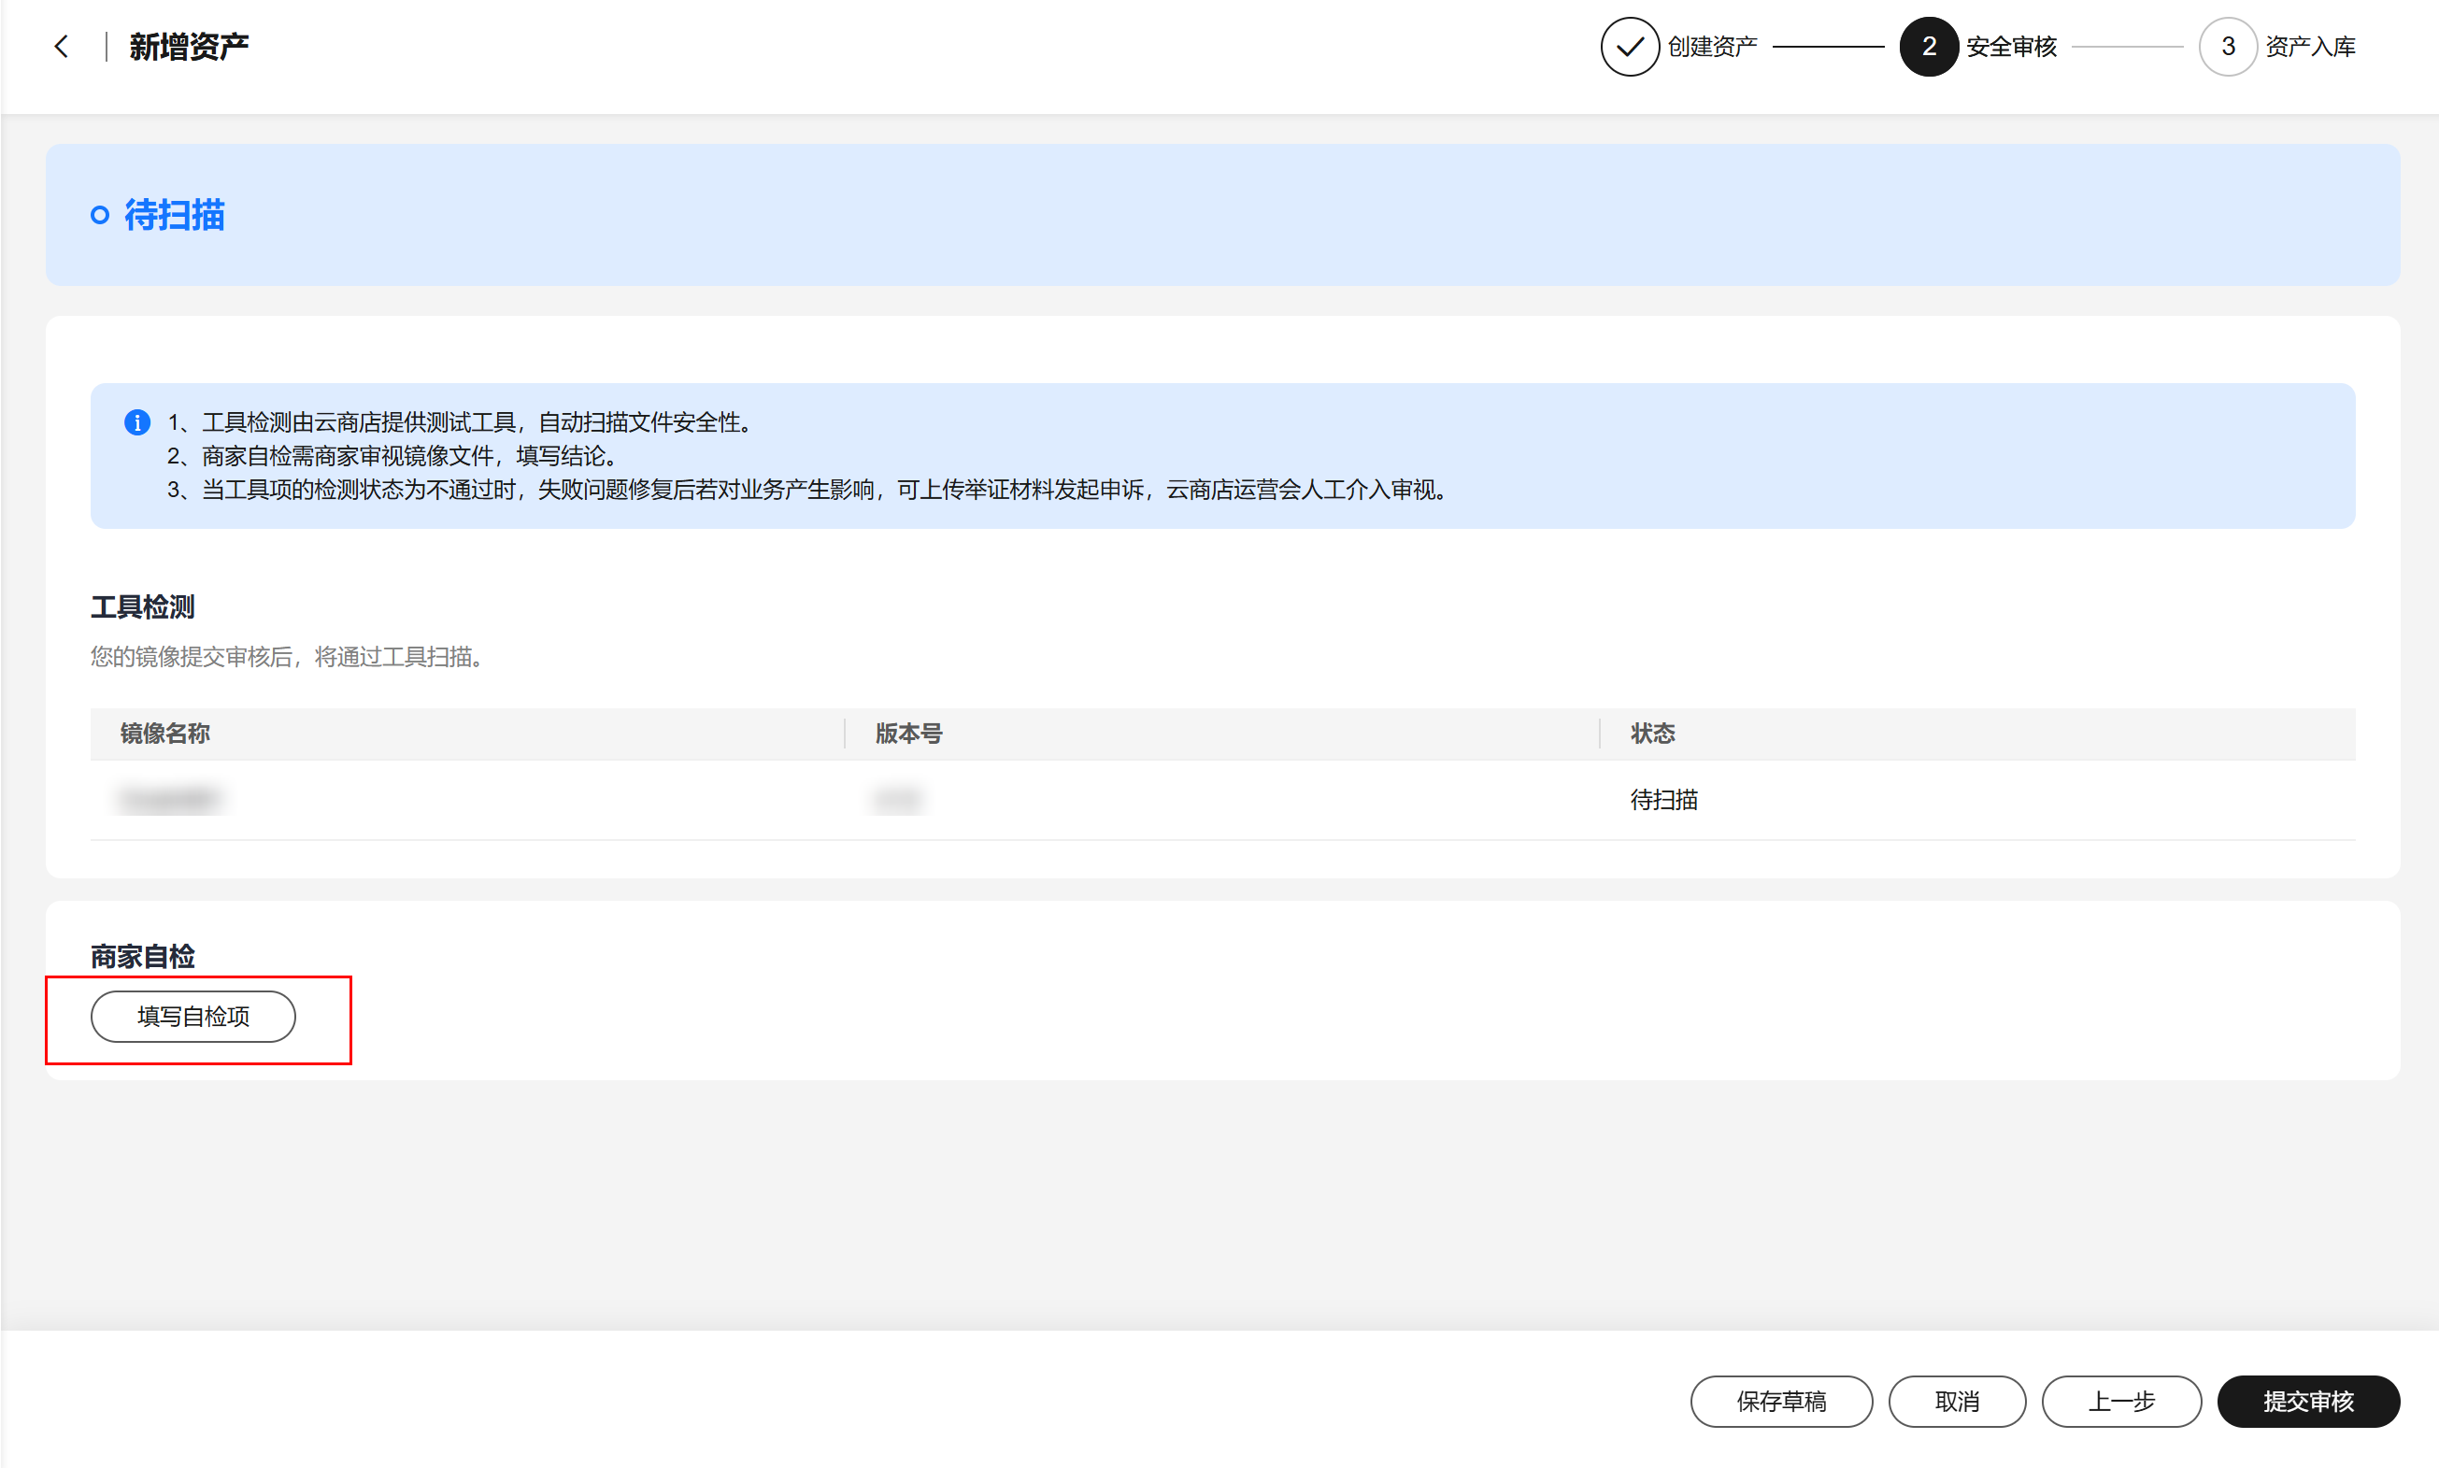
Task: Click the back arrow icon
Action: click(x=62, y=47)
